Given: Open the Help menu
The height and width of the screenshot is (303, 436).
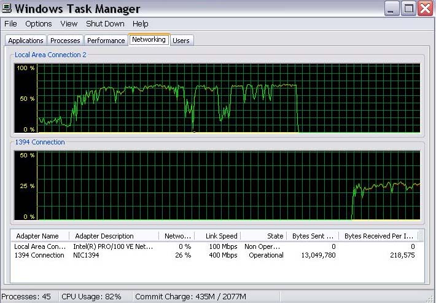Looking at the screenshot, I should coord(140,24).
